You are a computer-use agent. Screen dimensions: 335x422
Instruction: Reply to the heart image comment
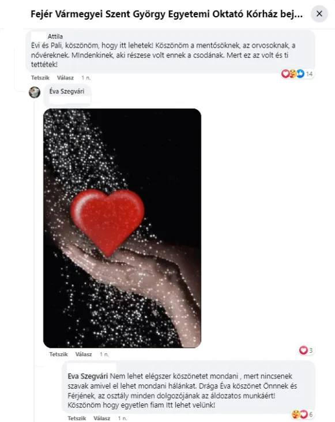pyautogui.click(x=84, y=354)
